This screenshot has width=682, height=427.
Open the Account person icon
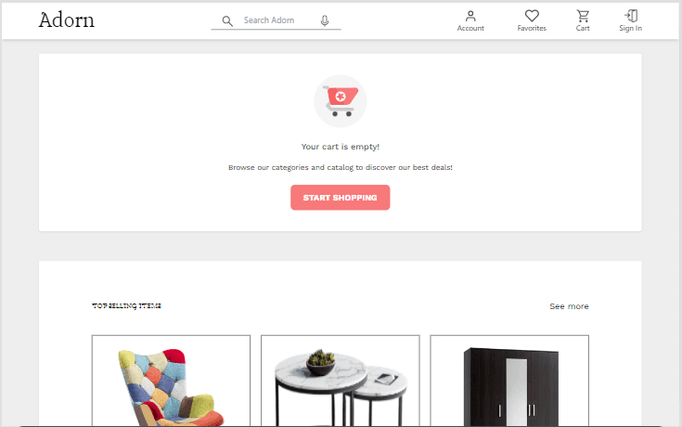coord(470,16)
